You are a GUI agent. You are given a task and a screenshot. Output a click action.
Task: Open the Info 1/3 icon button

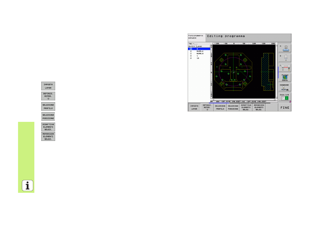click(285, 97)
